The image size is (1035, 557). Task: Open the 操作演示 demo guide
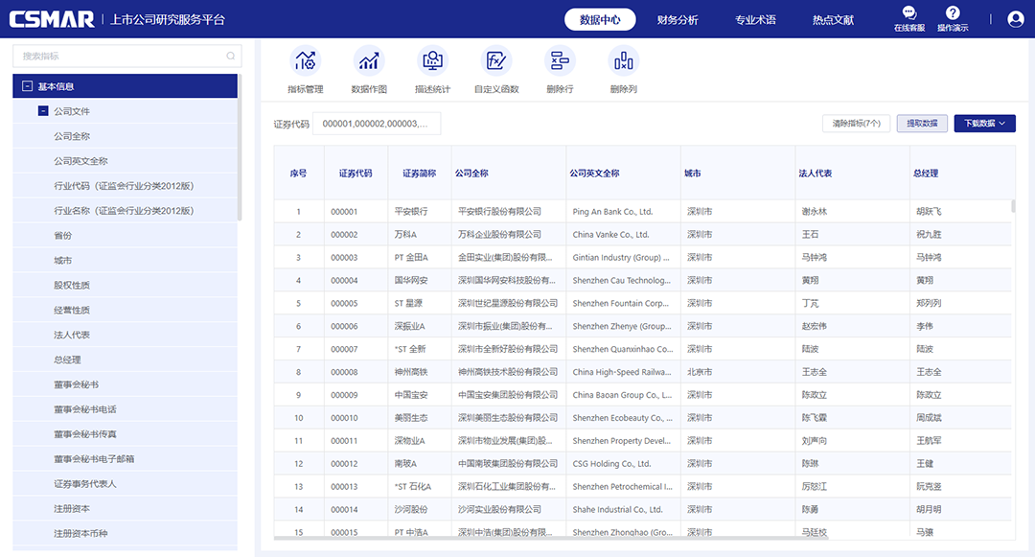(x=953, y=19)
